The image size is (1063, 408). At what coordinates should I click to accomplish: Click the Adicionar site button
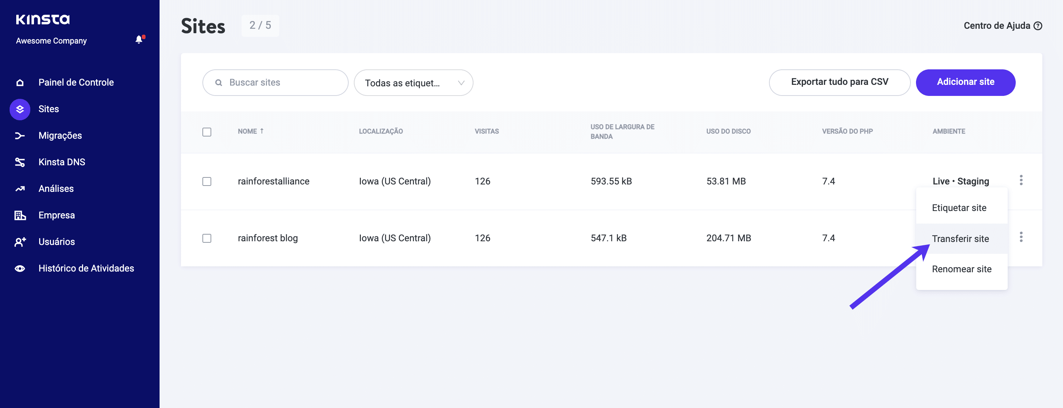965,82
